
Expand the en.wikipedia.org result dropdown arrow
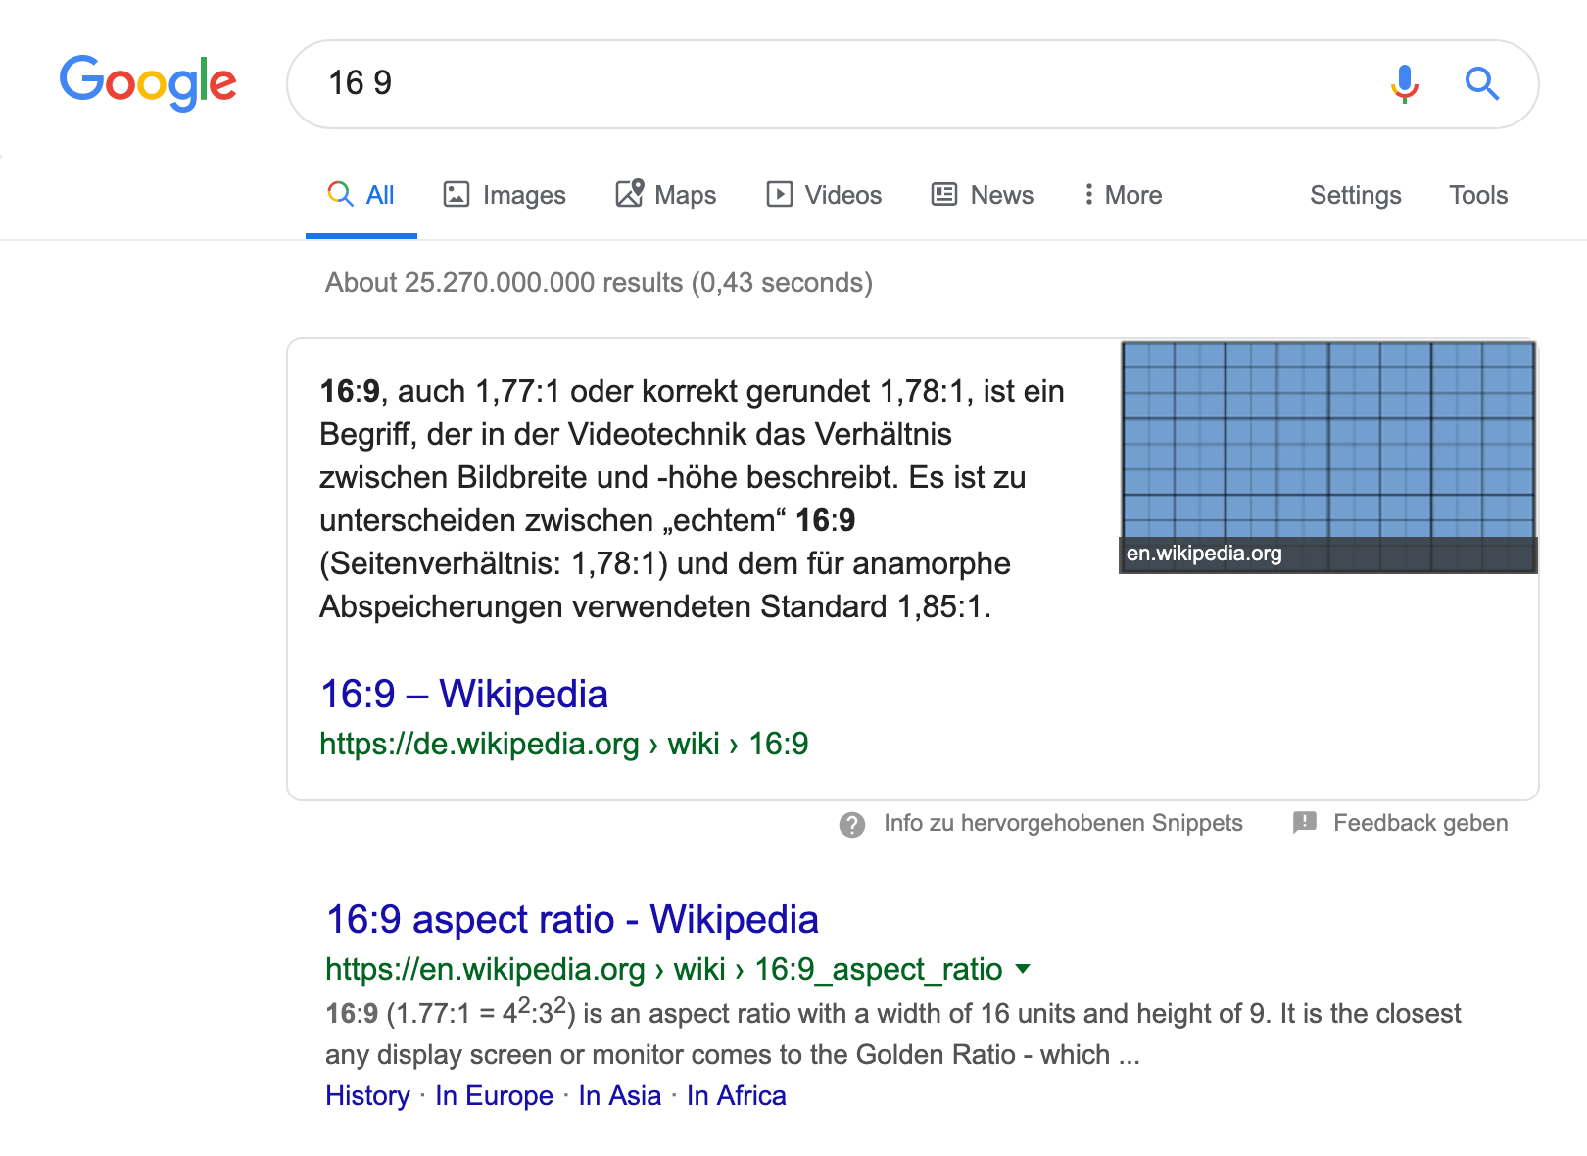tap(1024, 969)
